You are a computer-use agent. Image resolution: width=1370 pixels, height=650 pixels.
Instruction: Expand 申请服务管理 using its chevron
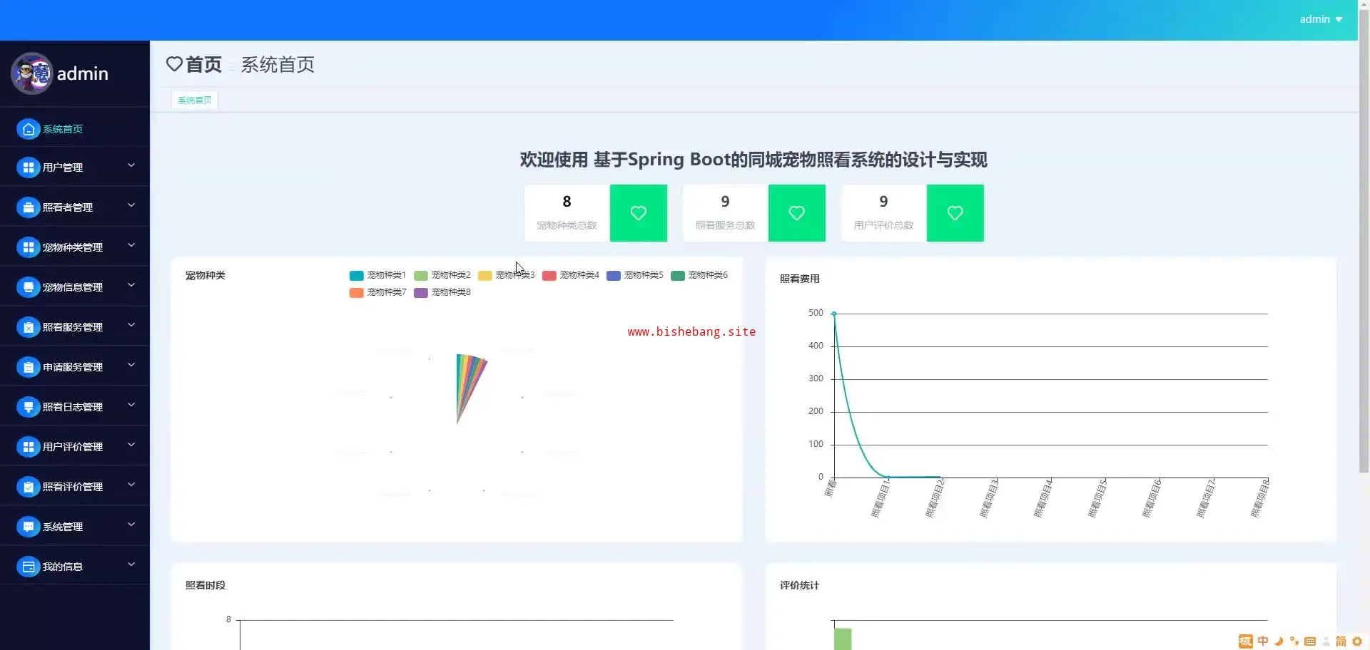131,366
